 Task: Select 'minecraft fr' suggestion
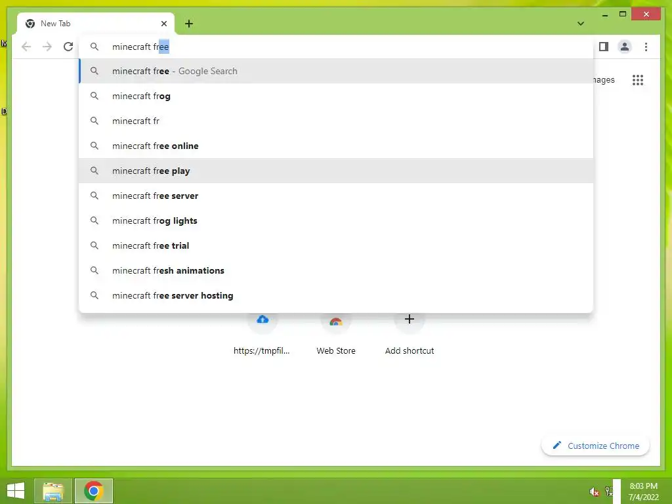[x=337, y=121]
